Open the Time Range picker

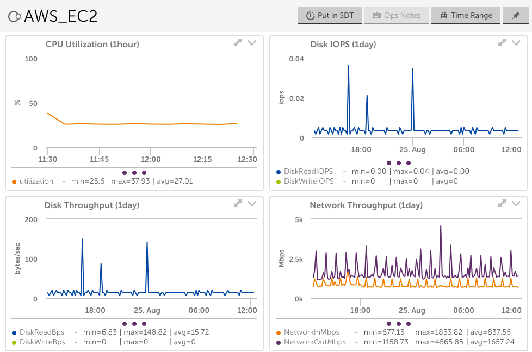pos(466,16)
